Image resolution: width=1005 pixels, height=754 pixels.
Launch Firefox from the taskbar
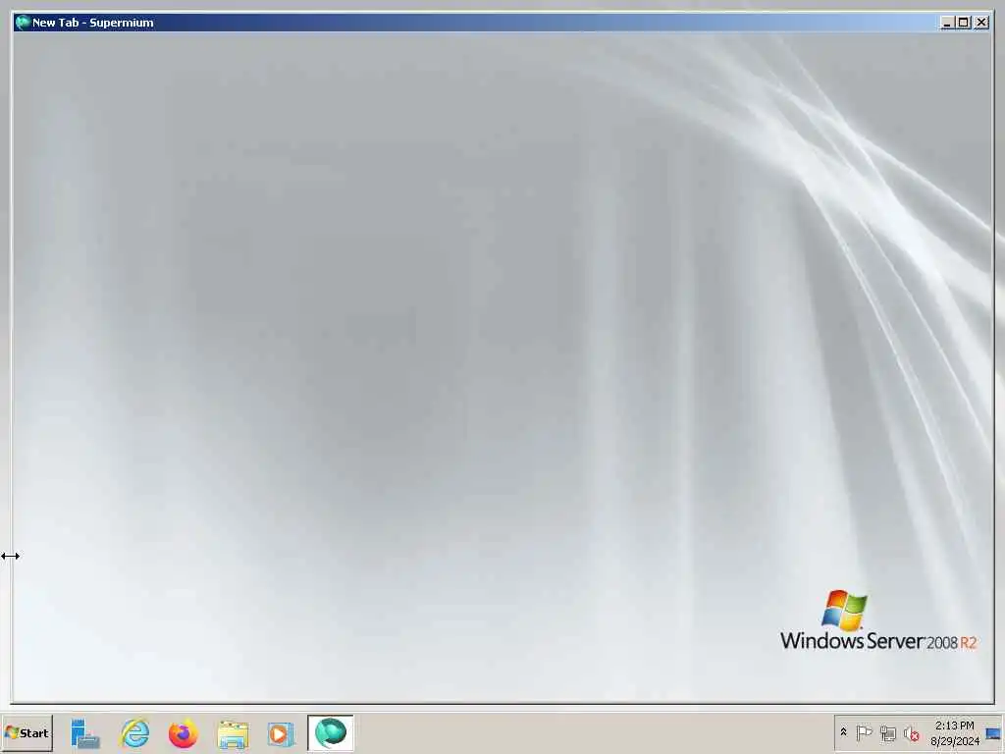[184, 732]
